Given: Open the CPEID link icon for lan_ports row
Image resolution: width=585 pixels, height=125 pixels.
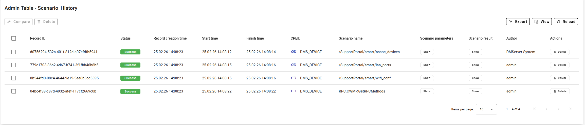Looking at the screenshot, I should point(294,65).
